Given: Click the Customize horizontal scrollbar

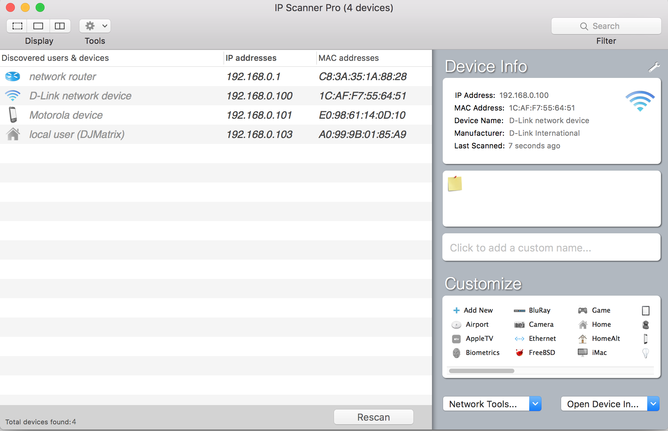Looking at the screenshot, I should (x=481, y=371).
